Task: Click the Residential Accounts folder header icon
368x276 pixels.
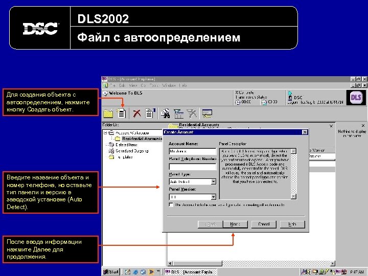Action: click(x=173, y=126)
